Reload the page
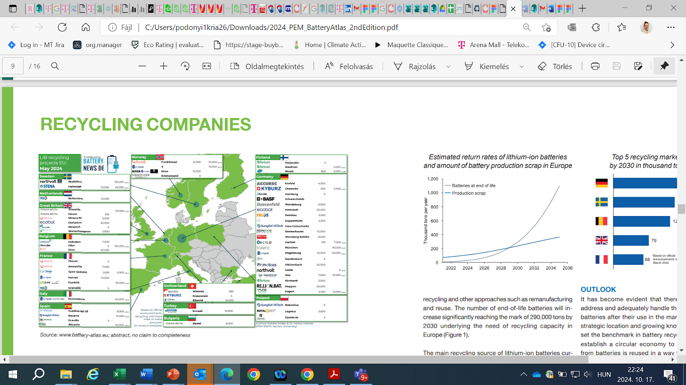Viewport: 686px width, 385px height. pyautogui.click(x=62, y=27)
